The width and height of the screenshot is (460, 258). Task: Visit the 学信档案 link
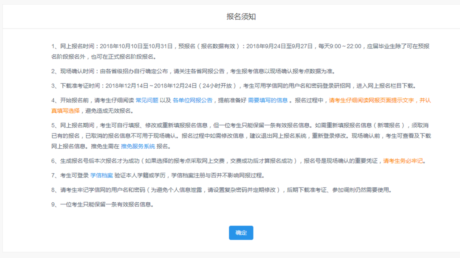click(101, 175)
